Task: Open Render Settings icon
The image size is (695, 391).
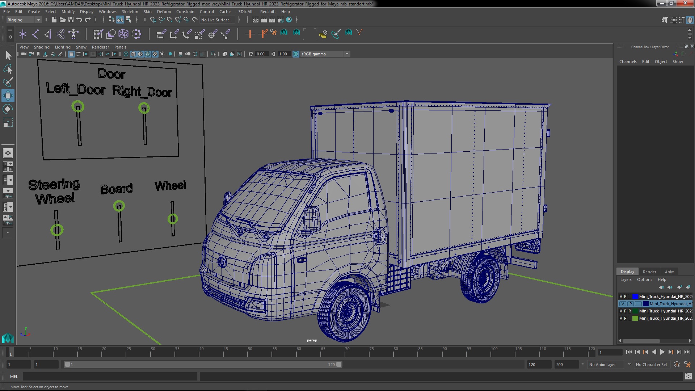Action: pyautogui.click(x=281, y=20)
